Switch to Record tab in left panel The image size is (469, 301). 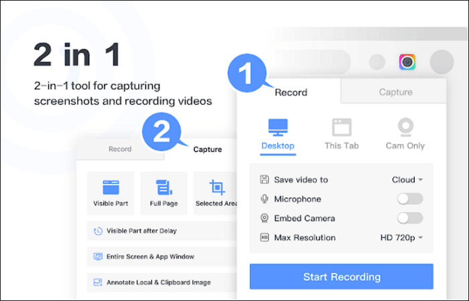tap(120, 149)
